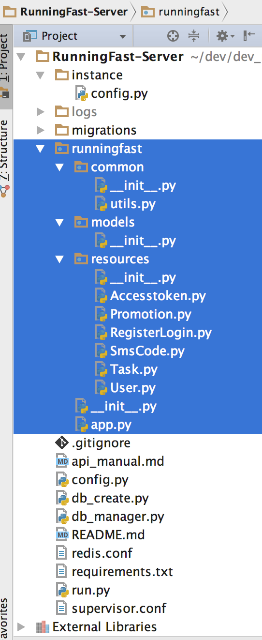
Task: Click the External Libraries icon
Action: coord(43,627)
